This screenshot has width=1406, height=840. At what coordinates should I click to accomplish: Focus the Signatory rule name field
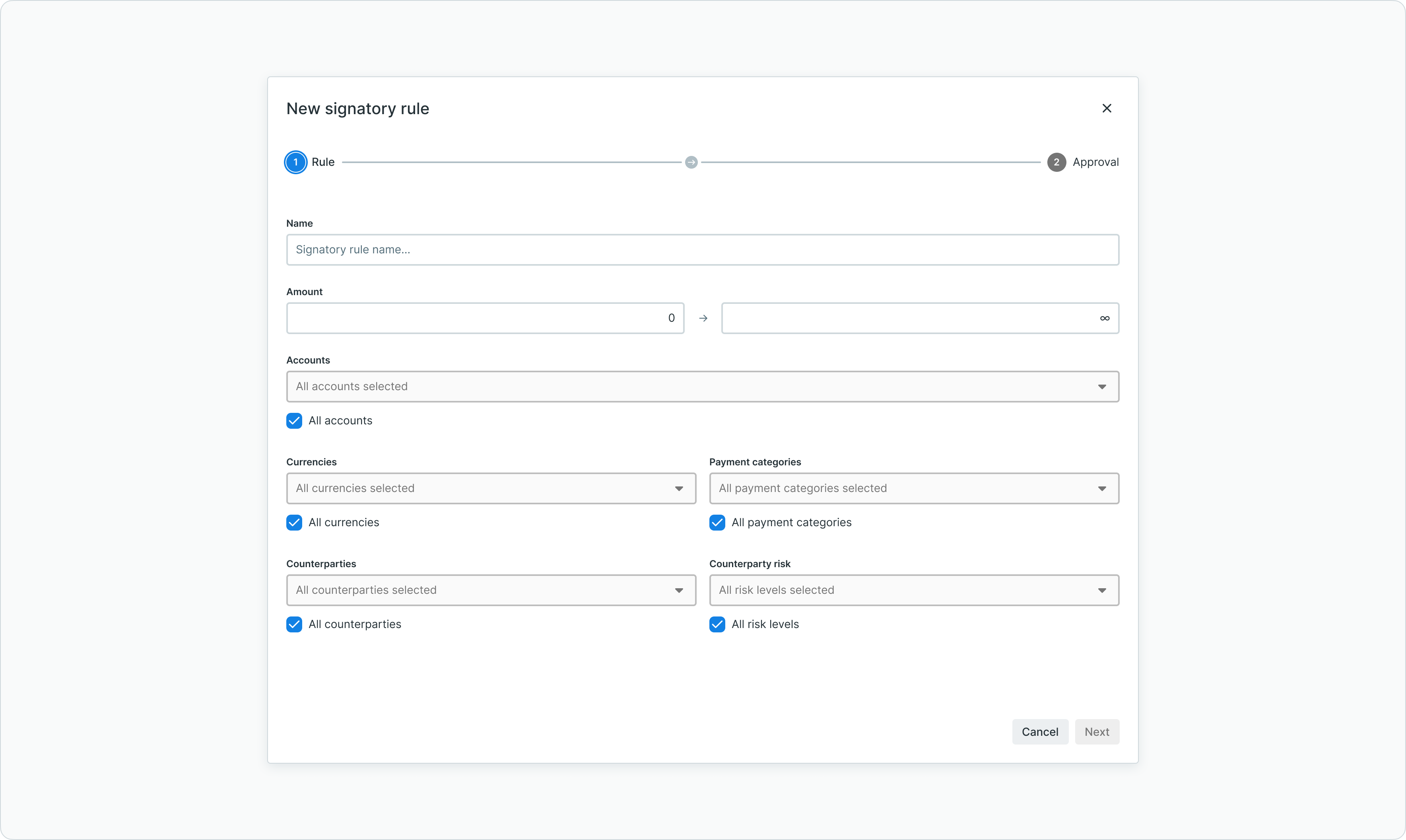(702, 250)
